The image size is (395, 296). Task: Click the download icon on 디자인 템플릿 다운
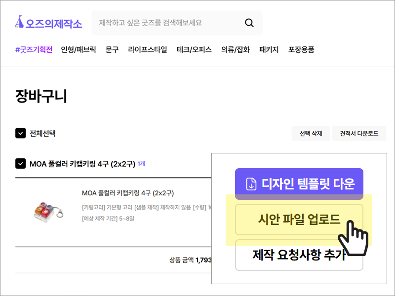pos(251,184)
